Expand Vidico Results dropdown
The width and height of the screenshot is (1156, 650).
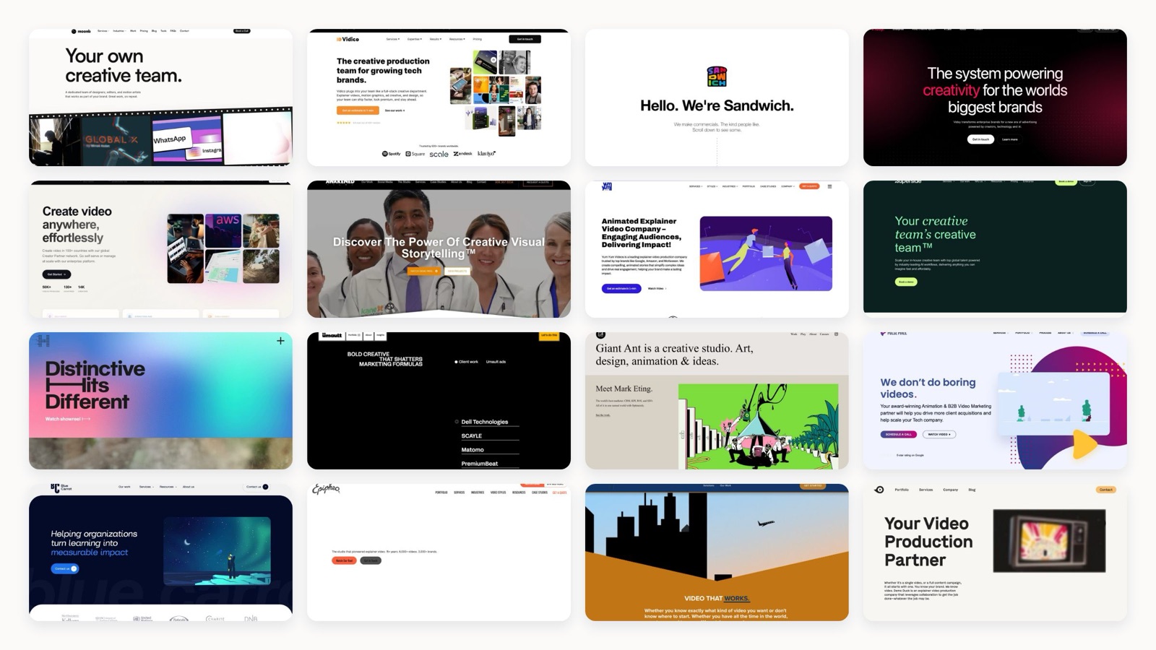[x=436, y=39]
